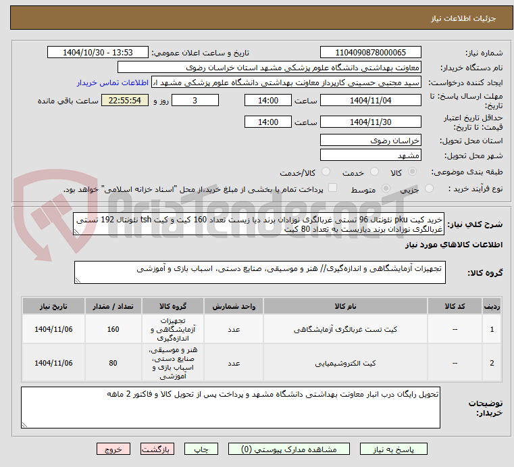Screen dimensions: 514x467
Task: Click the شهر محل تحویل field مشهد
Action: point(370,155)
